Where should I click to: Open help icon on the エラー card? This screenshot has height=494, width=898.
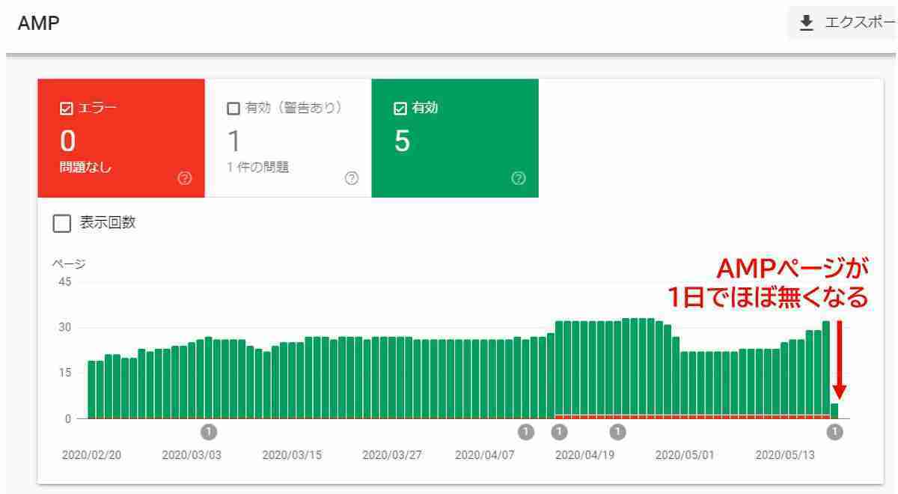coord(186,179)
